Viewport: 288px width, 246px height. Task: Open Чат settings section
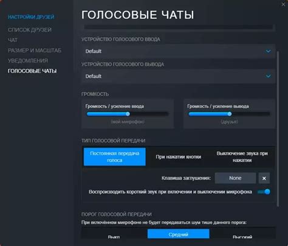pyautogui.click(x=13, y=40)
